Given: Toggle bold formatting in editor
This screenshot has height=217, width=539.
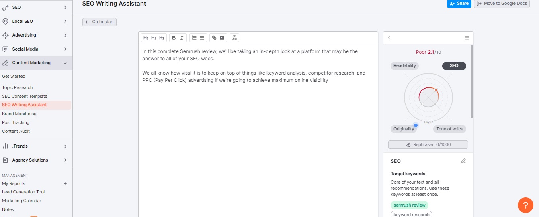Looking at the screenshot, I should pyautogui.click(x=174, y=38).
